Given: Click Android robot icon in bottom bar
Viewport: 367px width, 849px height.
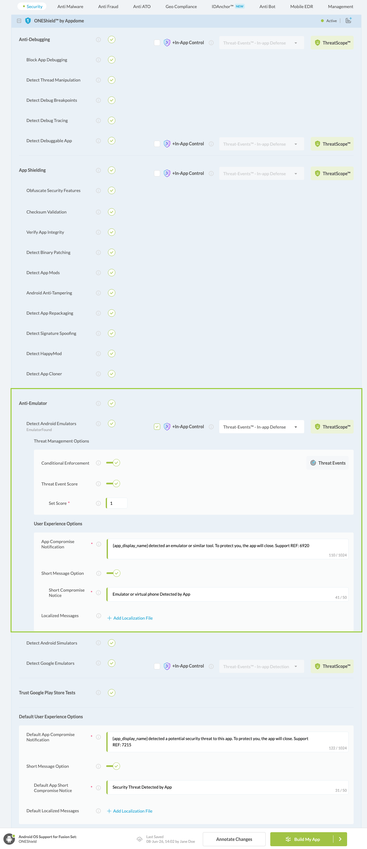Looking at the screenshot, I should (9, 839).
